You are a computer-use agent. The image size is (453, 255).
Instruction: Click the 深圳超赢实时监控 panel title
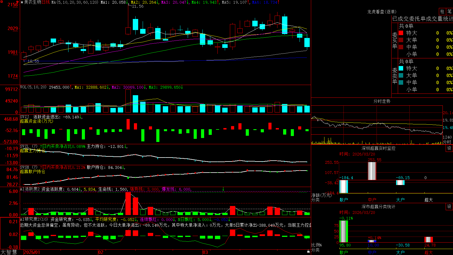click(x=378, y=148)
